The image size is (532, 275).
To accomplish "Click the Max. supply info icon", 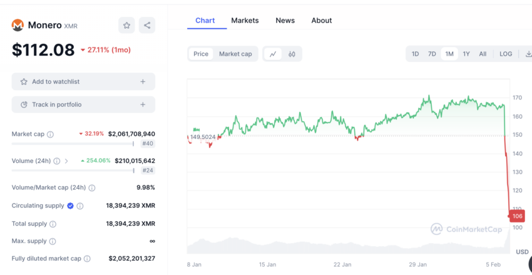I will [x=53, y=241].
